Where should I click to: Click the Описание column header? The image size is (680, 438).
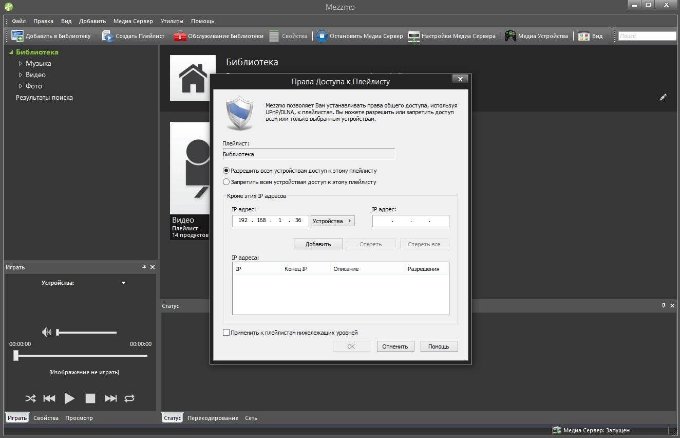[367, 269]
